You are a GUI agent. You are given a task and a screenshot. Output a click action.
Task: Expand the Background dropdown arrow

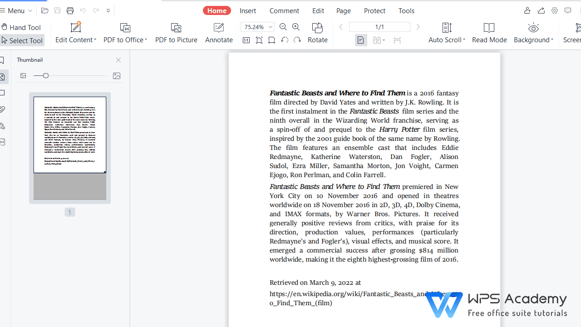[x=552, y=40]
